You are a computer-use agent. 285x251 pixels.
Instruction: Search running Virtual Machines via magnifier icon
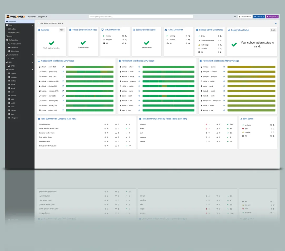point(126,36)
